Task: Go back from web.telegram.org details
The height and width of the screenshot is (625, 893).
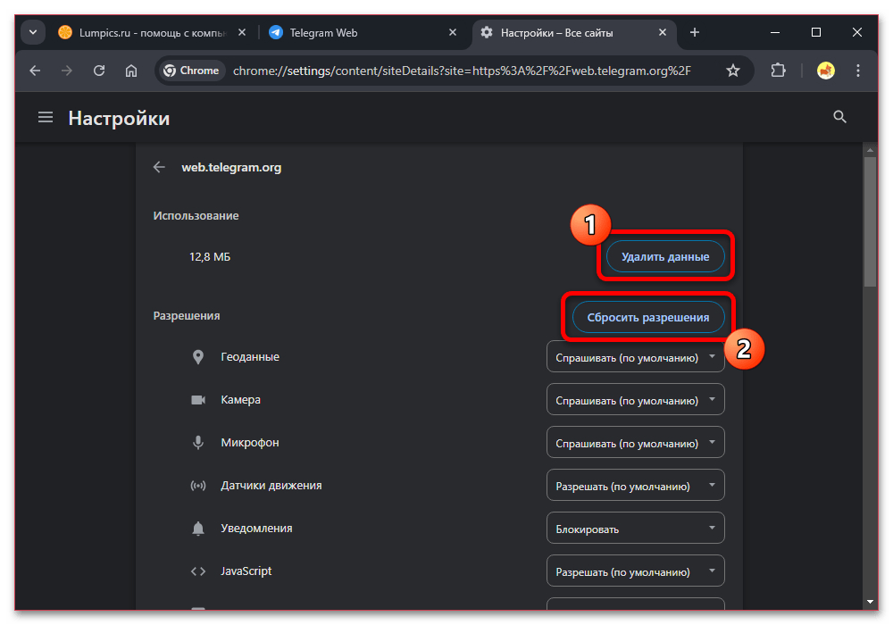Action: (159, 167)
